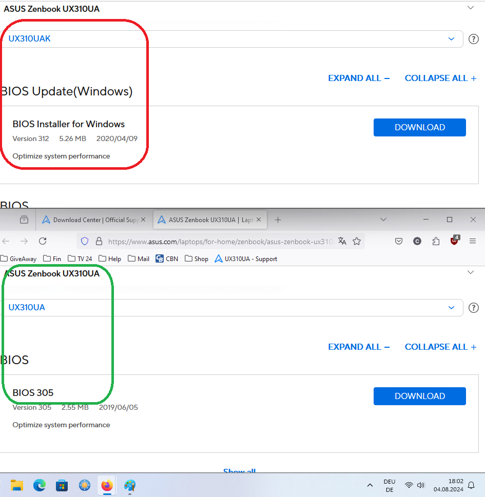Reload the ASUS page

click(43, 241)
